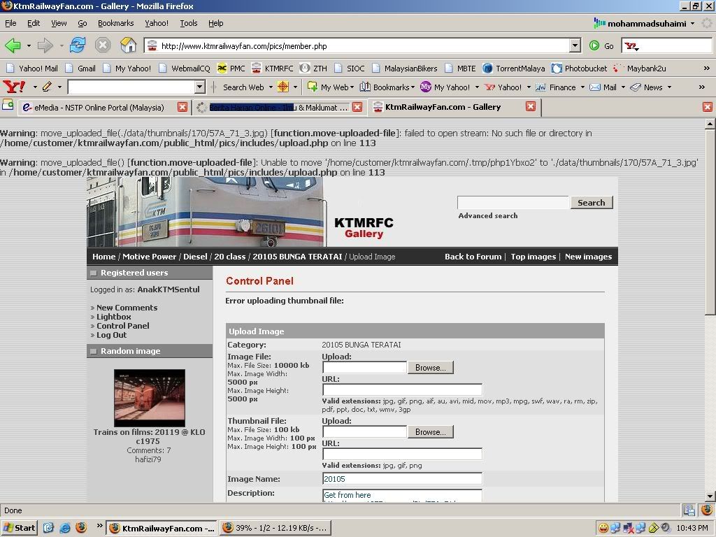Expand the mohammadsuhaimi account dropdown
Screen dimensions: 716x537
tap(692, 23)
